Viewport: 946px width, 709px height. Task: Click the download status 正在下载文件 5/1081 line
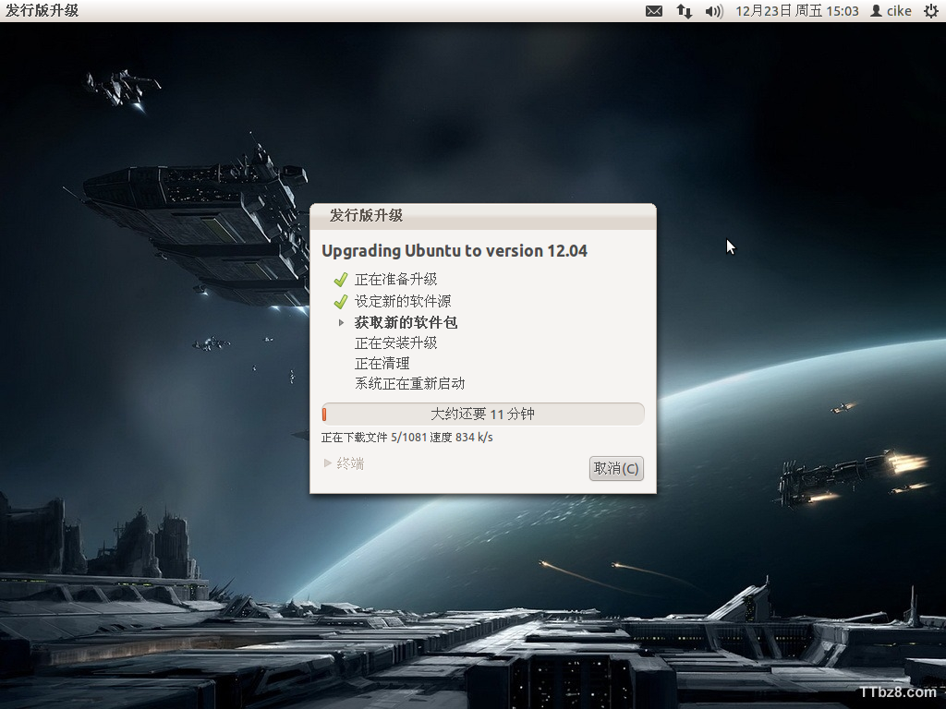pos(407,437)
